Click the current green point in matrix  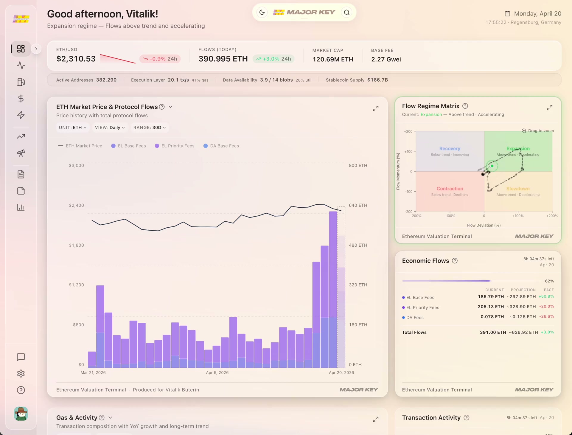492,166
